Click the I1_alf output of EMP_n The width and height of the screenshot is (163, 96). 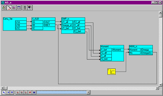tap(79, 25)
